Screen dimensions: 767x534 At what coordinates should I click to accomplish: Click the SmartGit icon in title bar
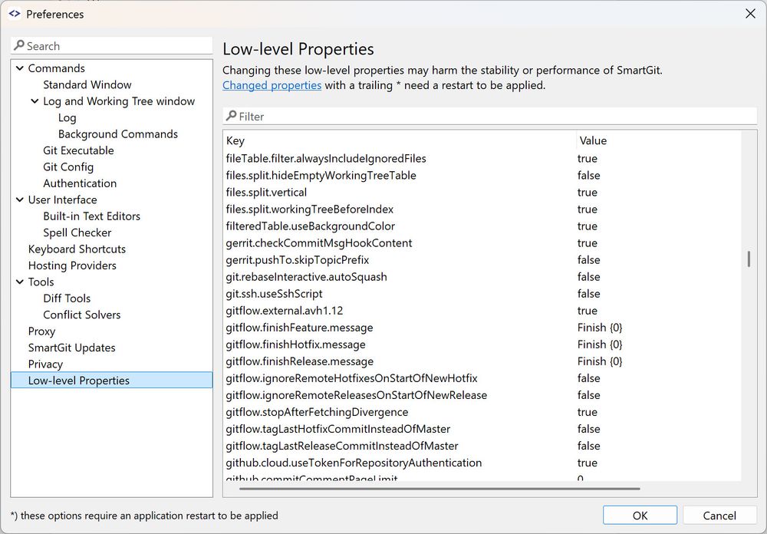coord(14,14)
